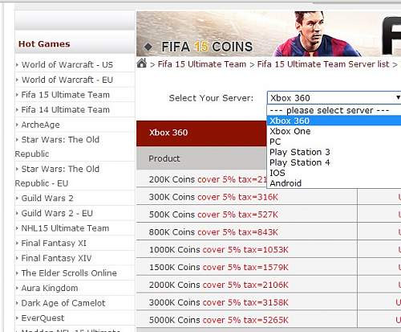Select PC in the server dropdown

pos(275,141)
